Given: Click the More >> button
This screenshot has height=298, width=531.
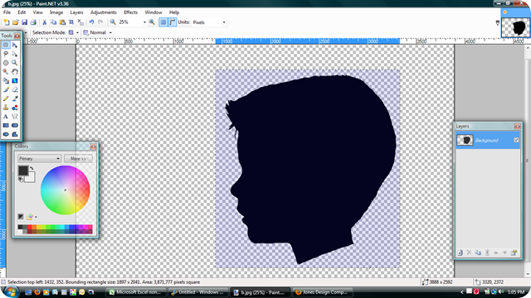Looking at the screenshot, I should click(x=78, y=158).
